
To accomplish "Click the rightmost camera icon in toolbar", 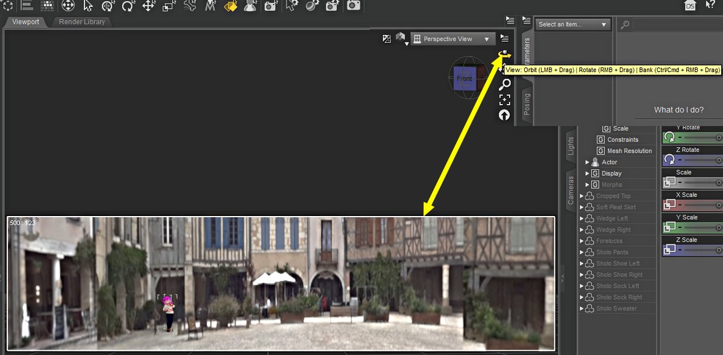I will 354,5.
